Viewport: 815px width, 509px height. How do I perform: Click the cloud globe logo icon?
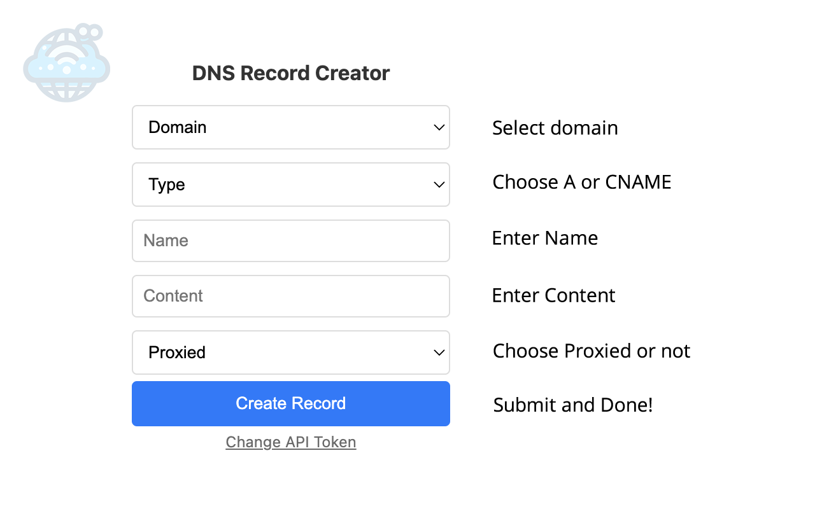pyautogui.click(x=66, y=63)
